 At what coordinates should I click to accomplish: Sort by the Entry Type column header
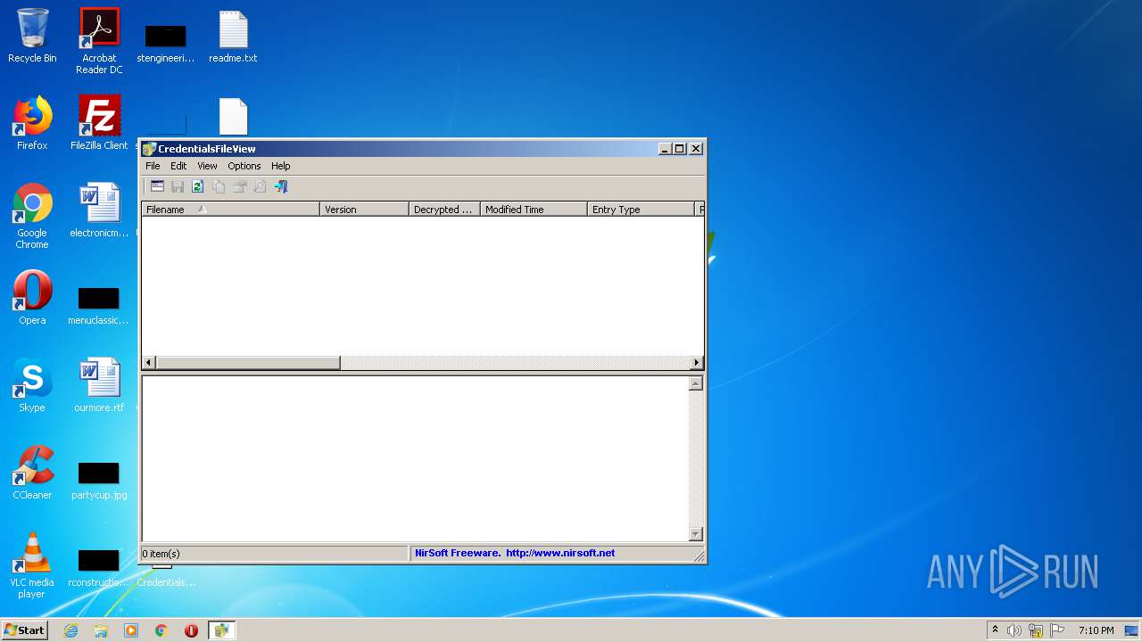641,210
